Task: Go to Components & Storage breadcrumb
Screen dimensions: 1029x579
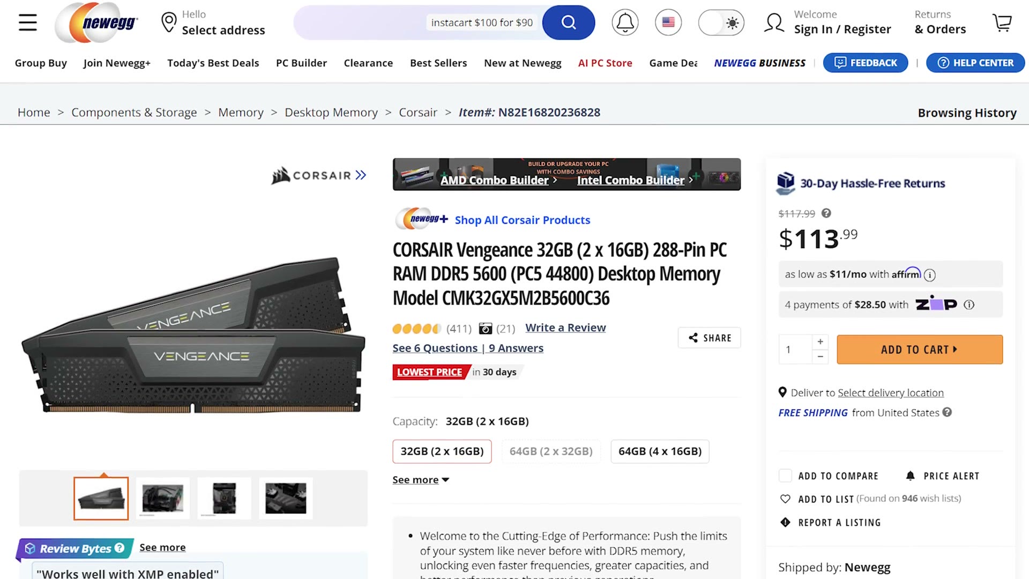Action: pos(134,112)
